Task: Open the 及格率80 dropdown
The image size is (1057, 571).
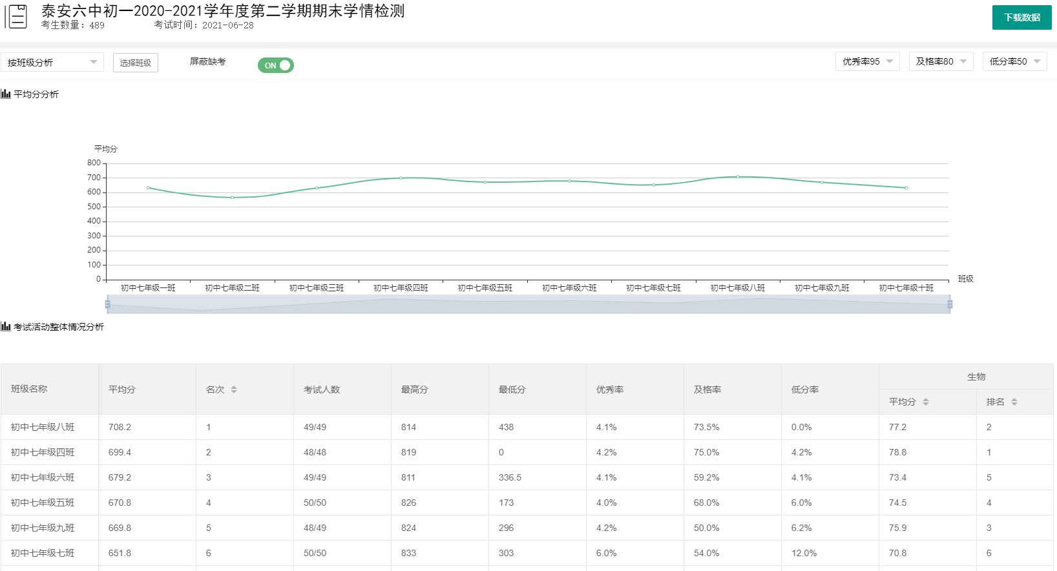Action: pyautogui.click(x=941, y=61)
